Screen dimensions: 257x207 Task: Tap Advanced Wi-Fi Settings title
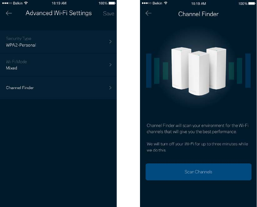[59, 13]
